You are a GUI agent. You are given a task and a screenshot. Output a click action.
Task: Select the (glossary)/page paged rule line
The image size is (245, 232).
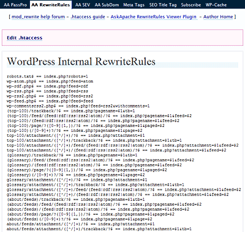[87, 170]
